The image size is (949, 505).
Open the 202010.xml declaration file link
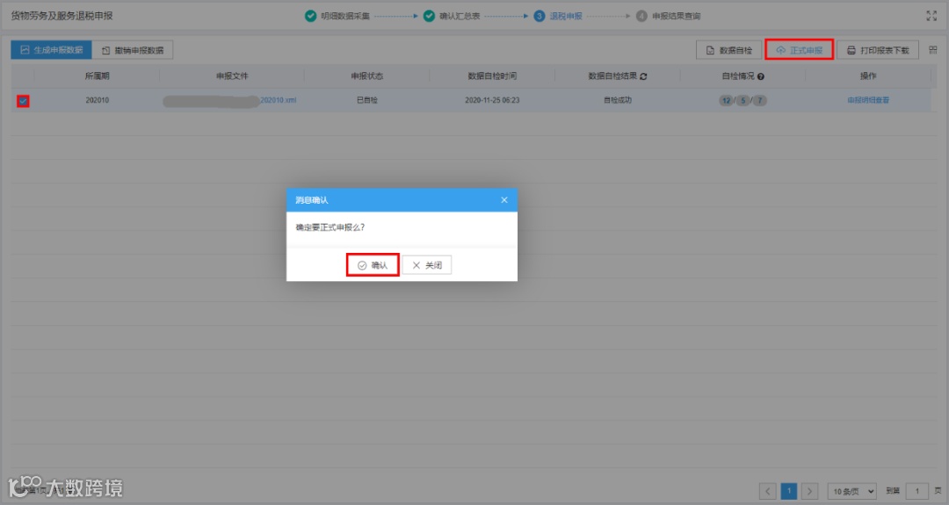[x=278, y=100]
